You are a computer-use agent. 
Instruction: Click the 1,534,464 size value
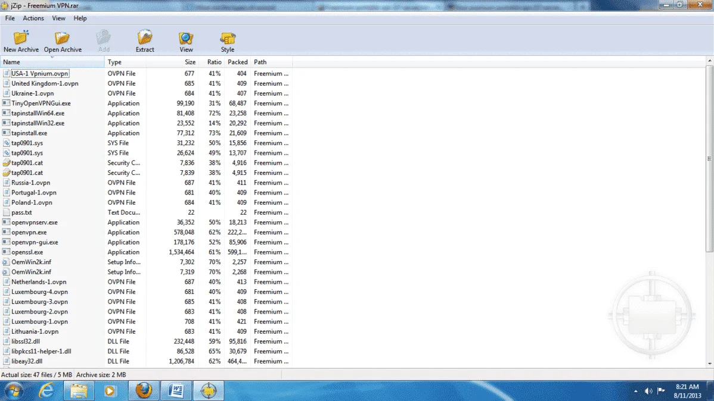181,252
